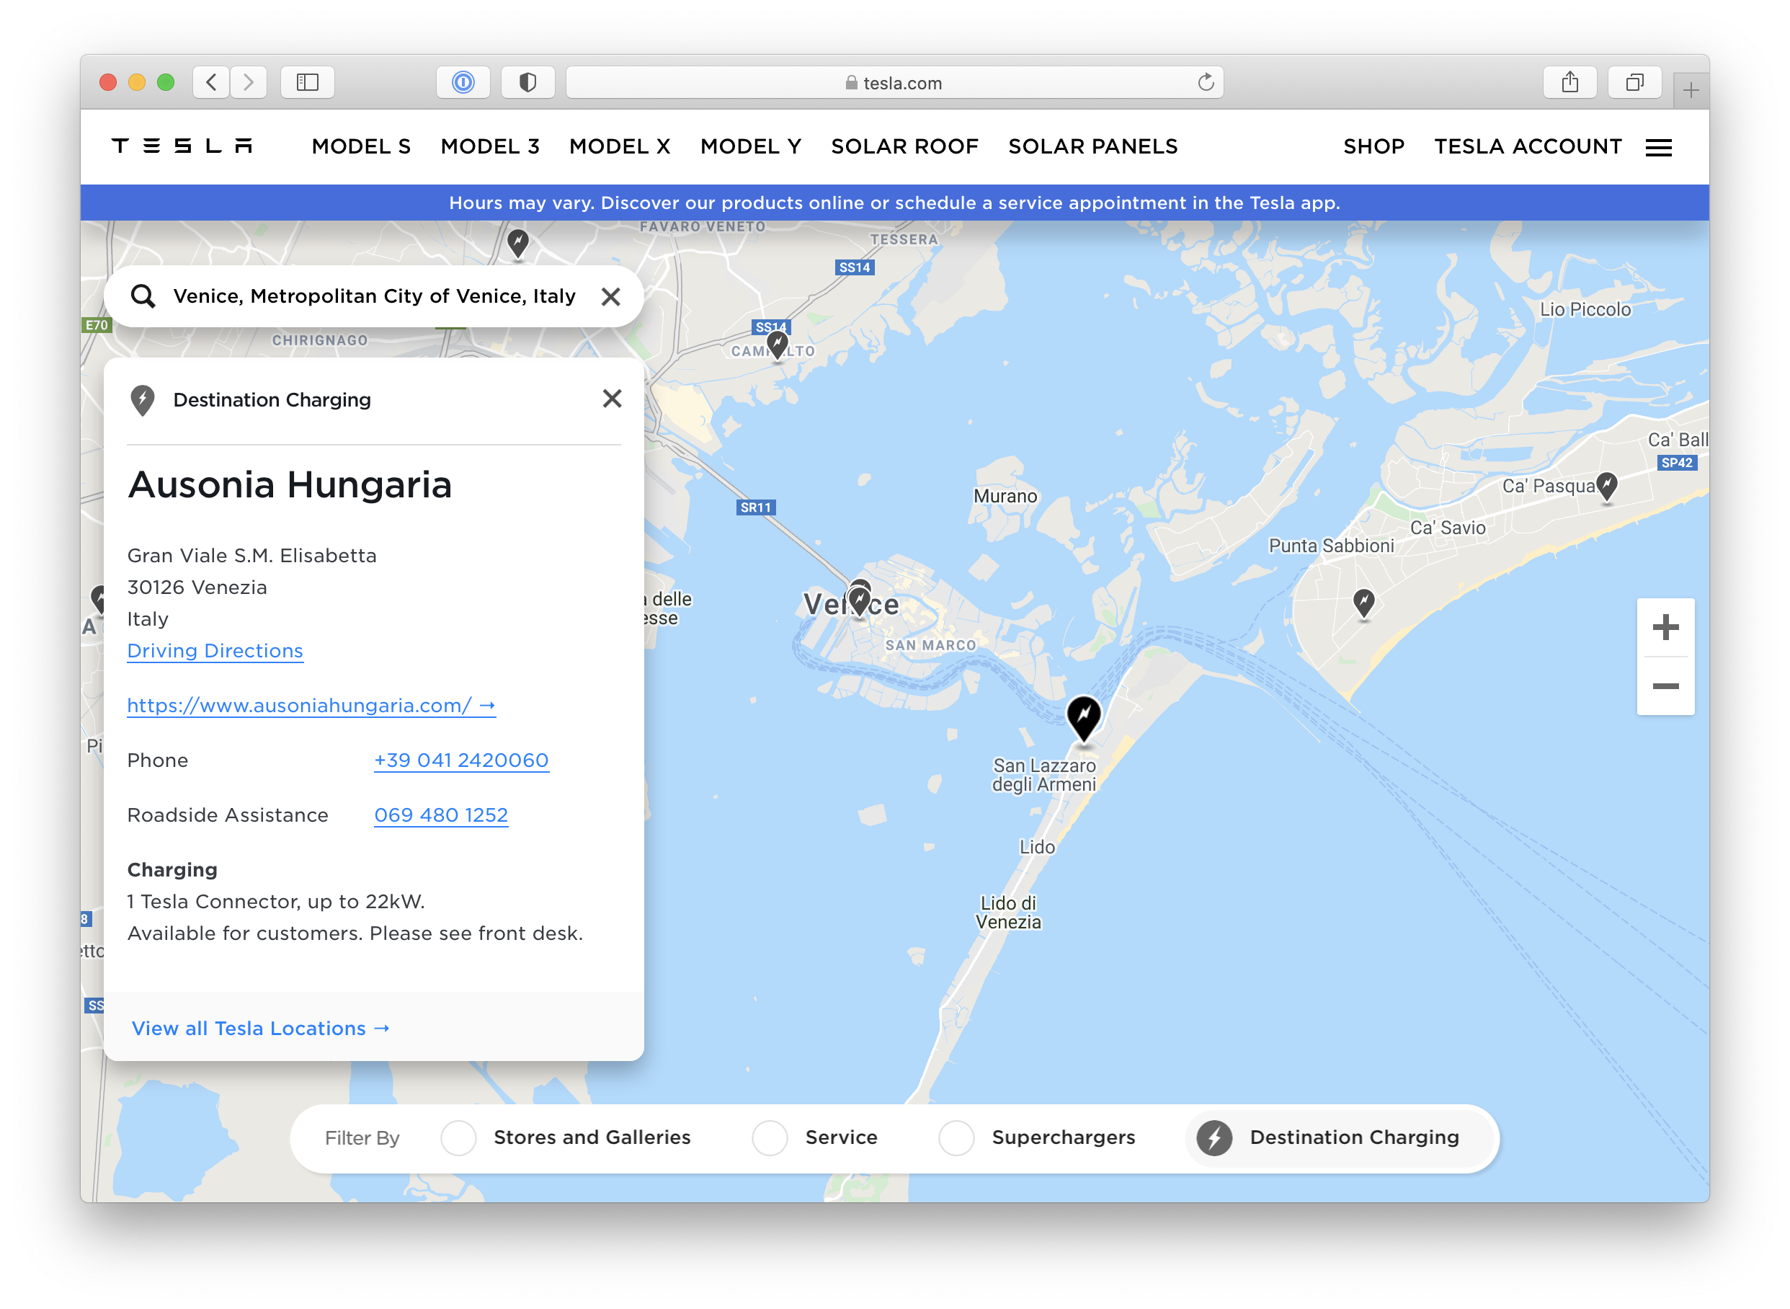Open the hamburger menu in top right

[x=1659, y=146]
